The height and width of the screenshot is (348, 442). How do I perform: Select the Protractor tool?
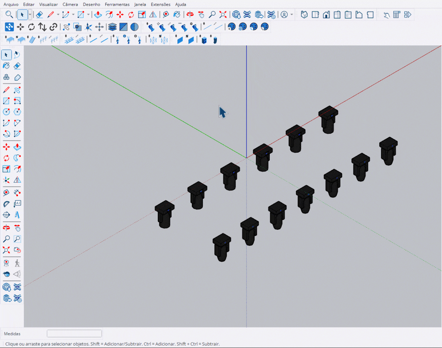point(6,204)
